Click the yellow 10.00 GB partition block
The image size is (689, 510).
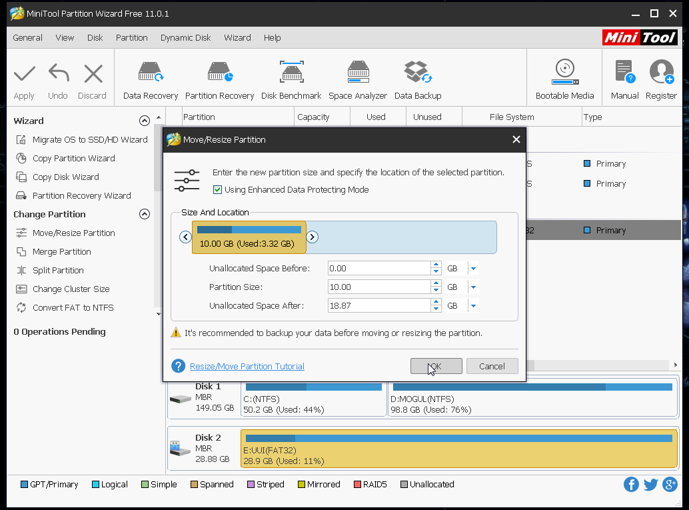click(249, 237)
